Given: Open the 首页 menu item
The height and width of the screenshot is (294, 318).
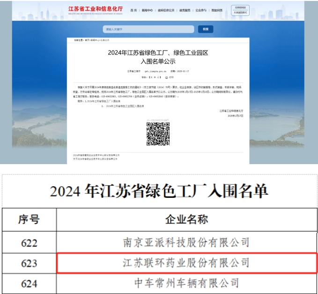Looking at the screenshot, I should tap(133, 10).
